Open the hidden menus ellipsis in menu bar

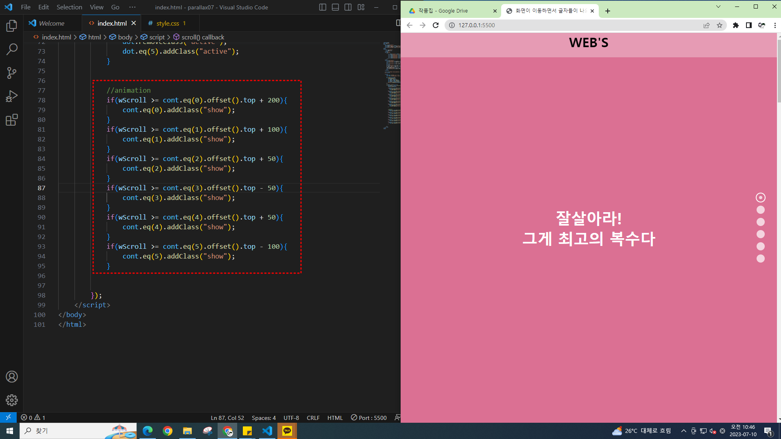click(x=132, y=7)
